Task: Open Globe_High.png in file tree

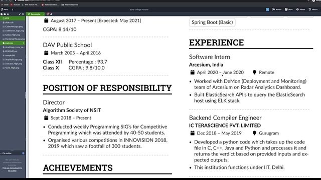Action: [13, 35]
